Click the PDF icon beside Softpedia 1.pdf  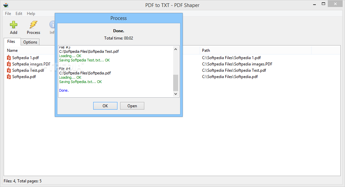pos(9,58)
